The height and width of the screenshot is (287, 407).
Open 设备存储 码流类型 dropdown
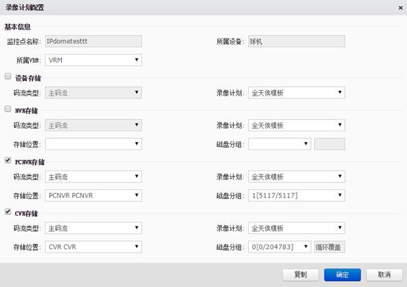tap(94, 93)
